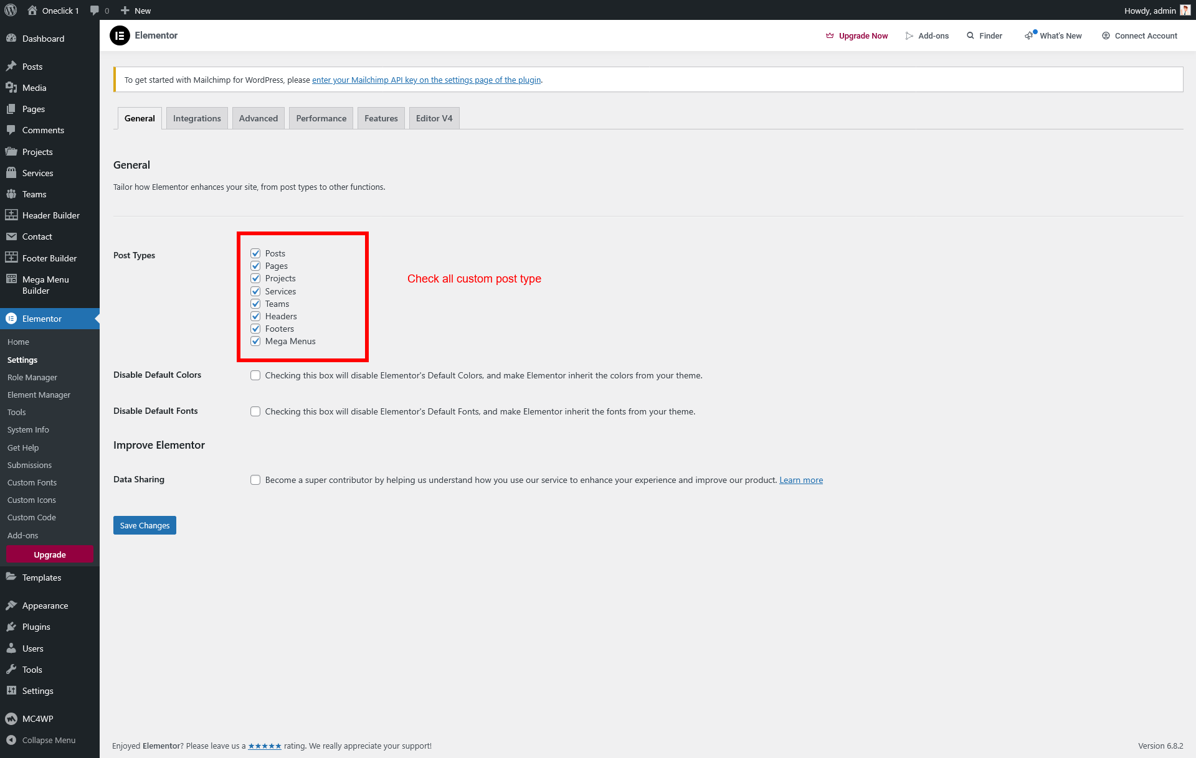Collapse the admin sidebar menu
This screenshot has height=758, width=1196.
(41, 740)
